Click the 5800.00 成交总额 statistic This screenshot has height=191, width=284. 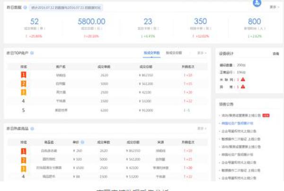91,21
